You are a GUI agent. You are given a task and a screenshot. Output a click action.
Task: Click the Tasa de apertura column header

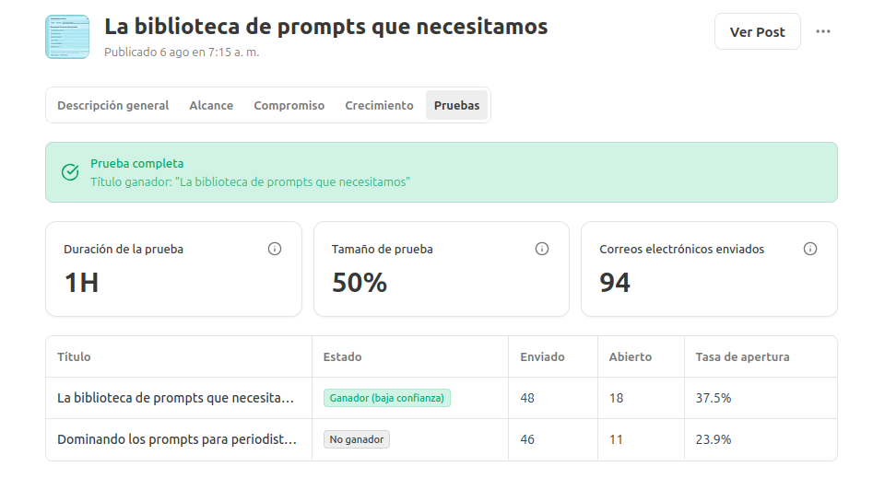pos(742,356)
